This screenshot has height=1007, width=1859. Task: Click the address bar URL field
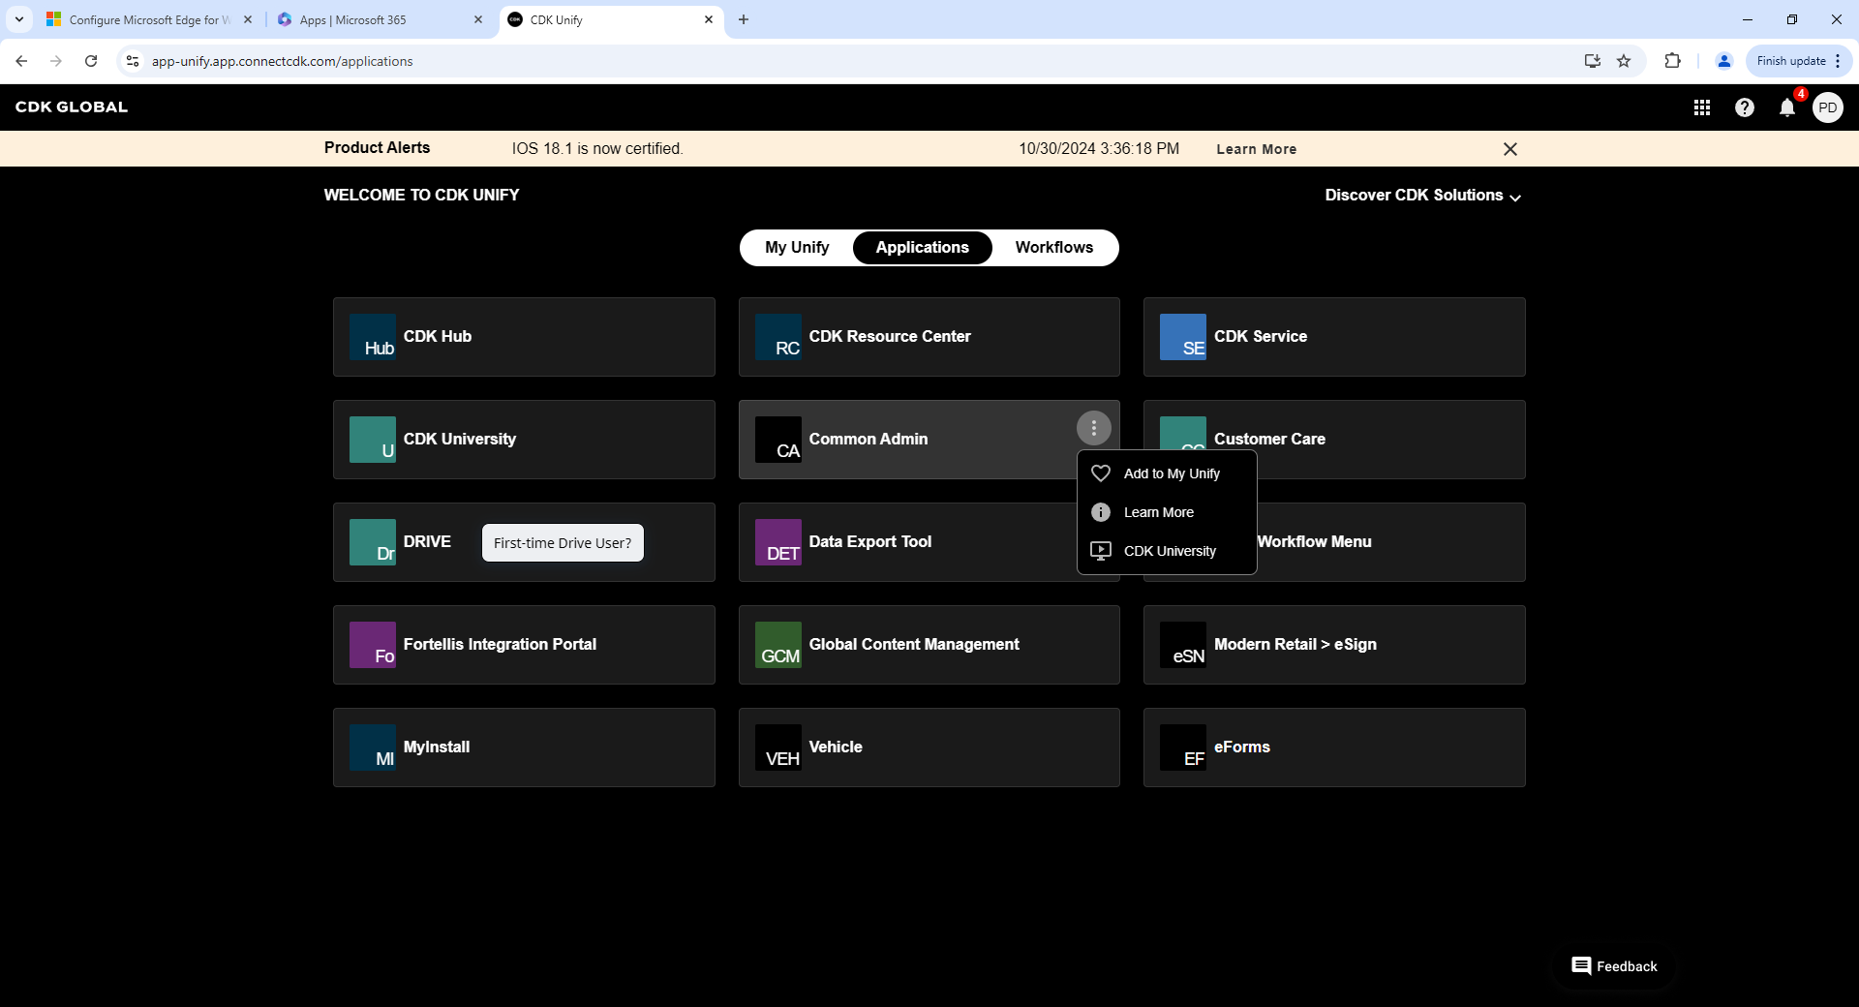click(x=852, y=61)
